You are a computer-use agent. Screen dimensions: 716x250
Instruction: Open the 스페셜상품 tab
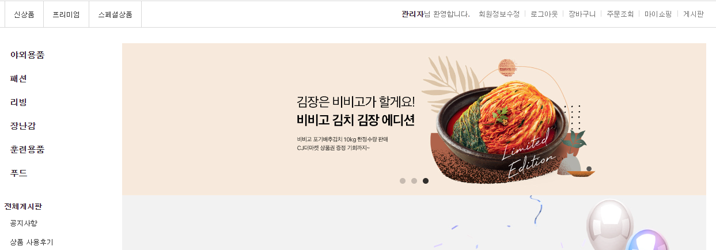point(115,14)
